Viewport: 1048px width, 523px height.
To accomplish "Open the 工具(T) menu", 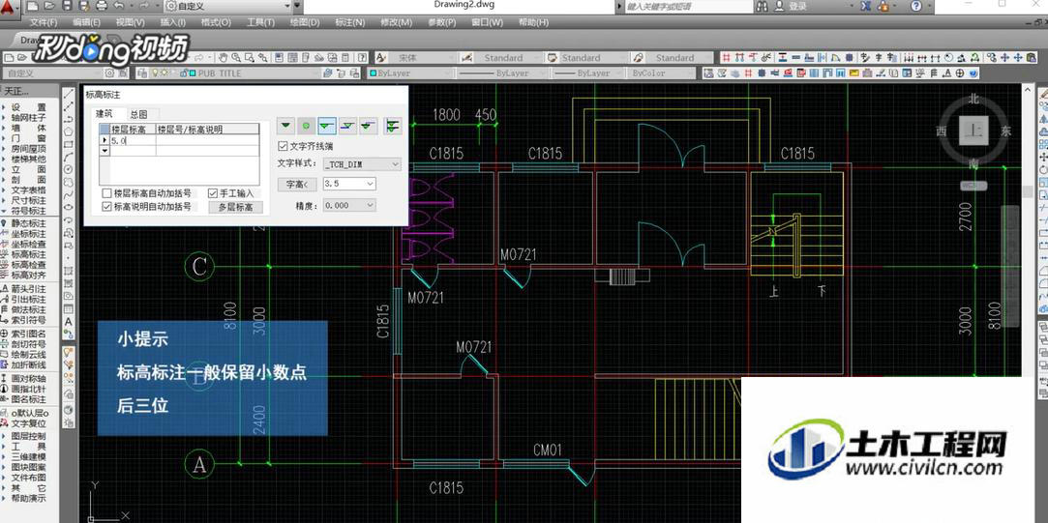I will click(x=260, y=22).
